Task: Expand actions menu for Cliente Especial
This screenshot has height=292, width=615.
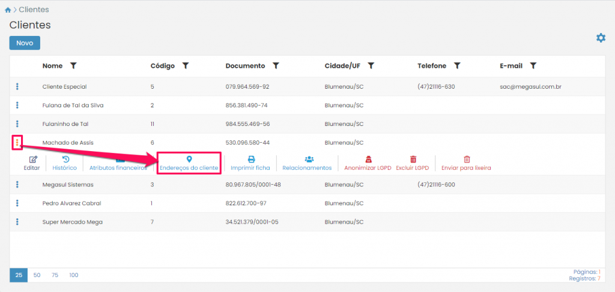Action: click(x=17, y=86)
